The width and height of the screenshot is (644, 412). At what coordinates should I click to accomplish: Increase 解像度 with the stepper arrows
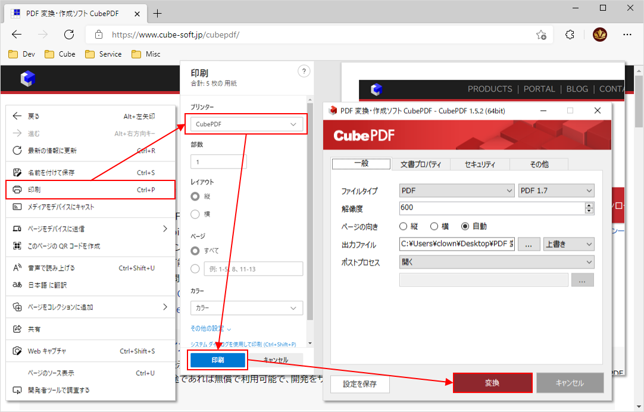click(x=589, y=205)
